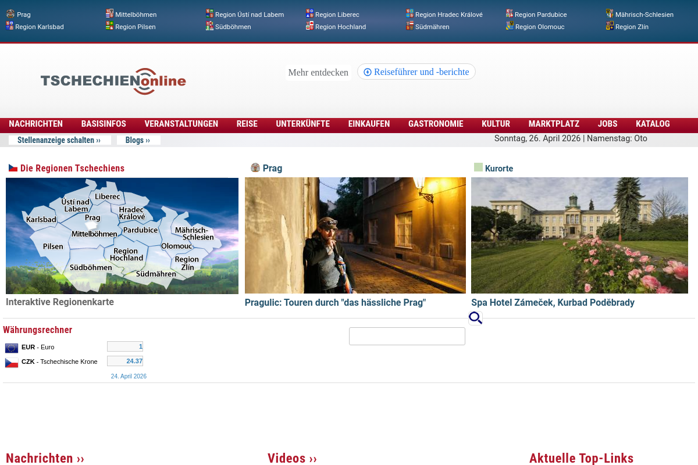Open the Spa Hotel Zámeček article
Image resolution: width=698 pixels, height=465 pixels.
(x=553, y=302)
